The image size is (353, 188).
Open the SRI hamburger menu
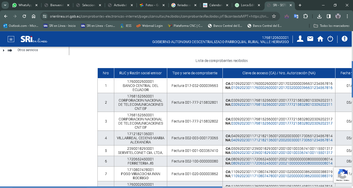11,39
